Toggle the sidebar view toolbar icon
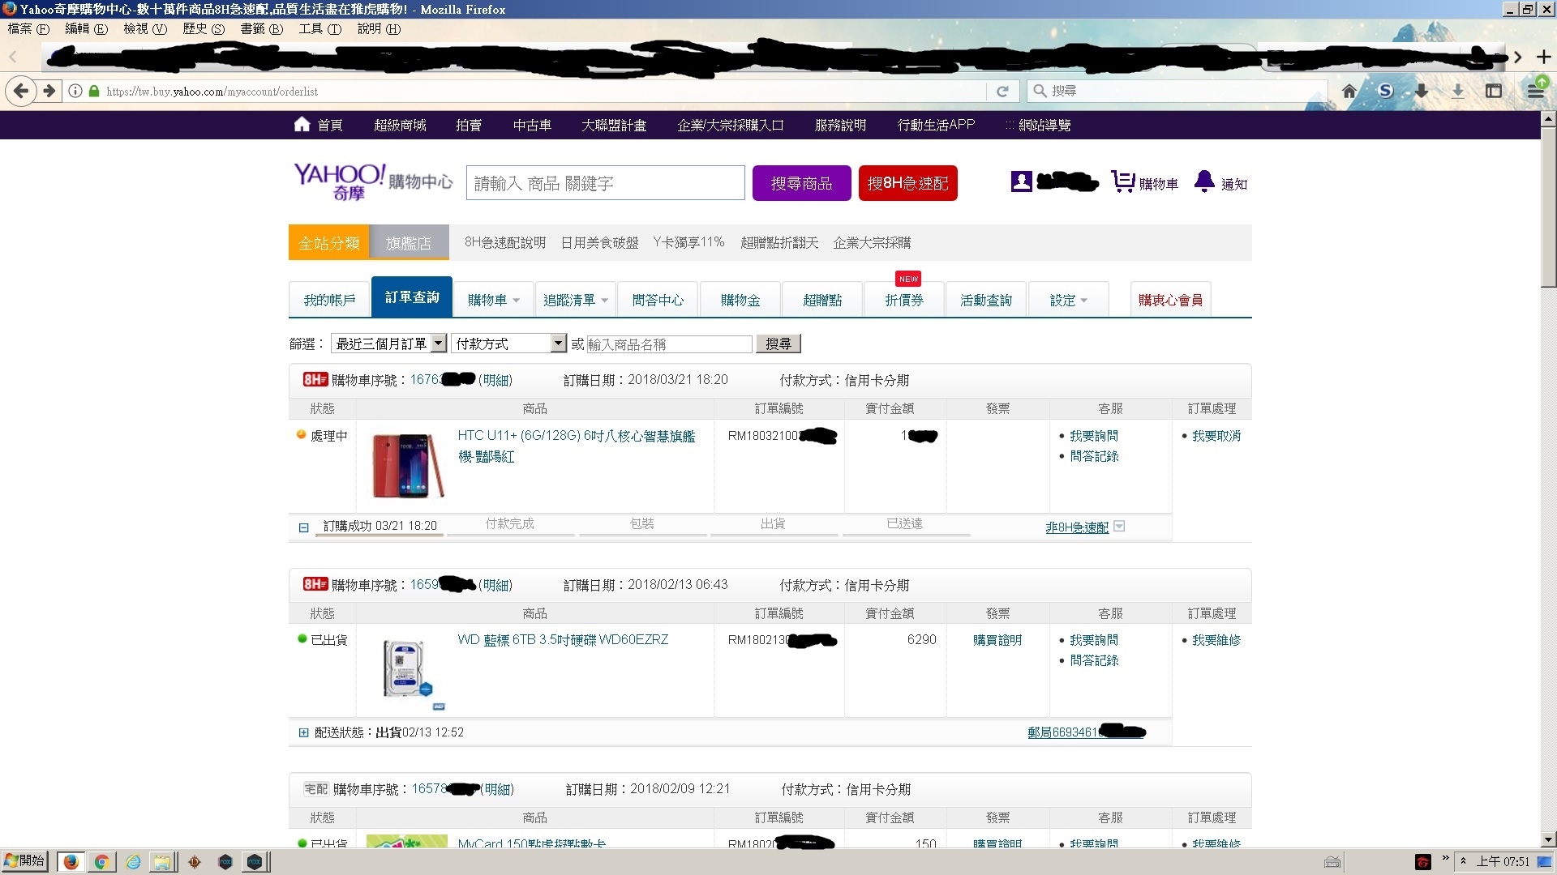 point(1494,91)
